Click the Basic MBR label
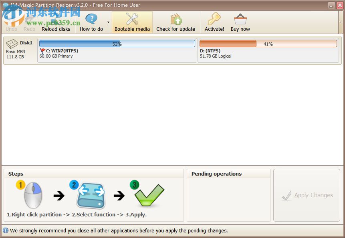 tap(16, 52)
